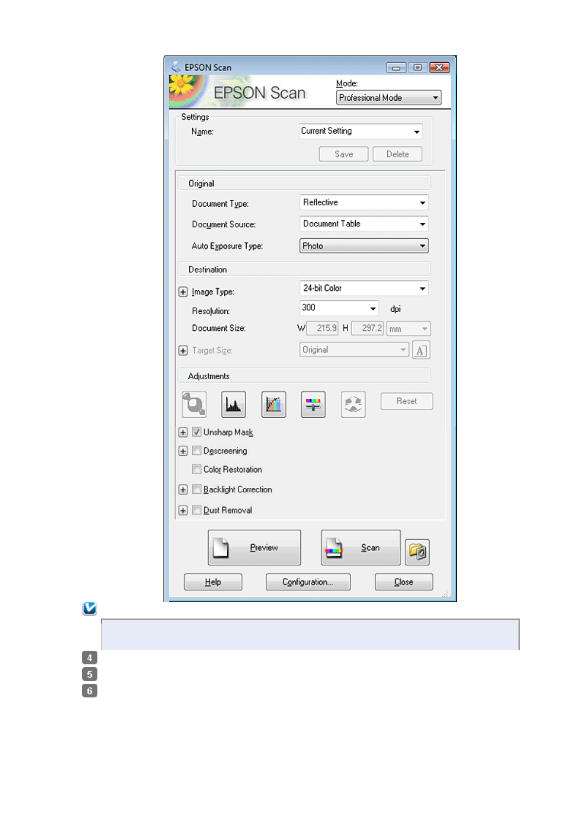This screenshot has width=579, height=819.
Task: Click the Auto Exposure adjustment icon
Action: [x=194, y=404]
